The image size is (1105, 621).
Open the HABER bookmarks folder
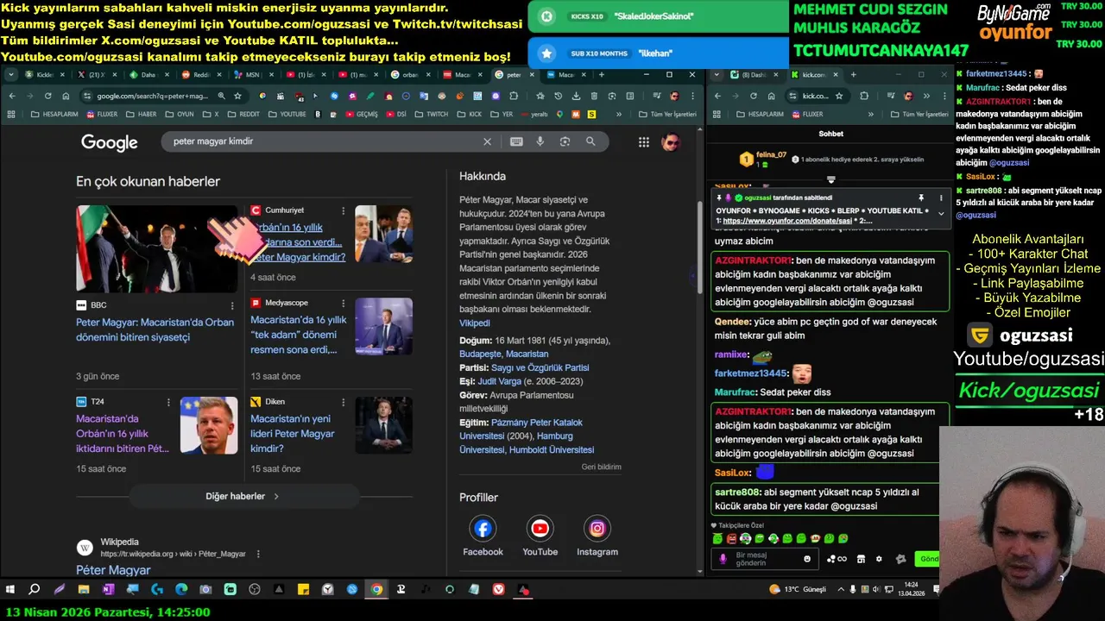click(x=142, y=114)
